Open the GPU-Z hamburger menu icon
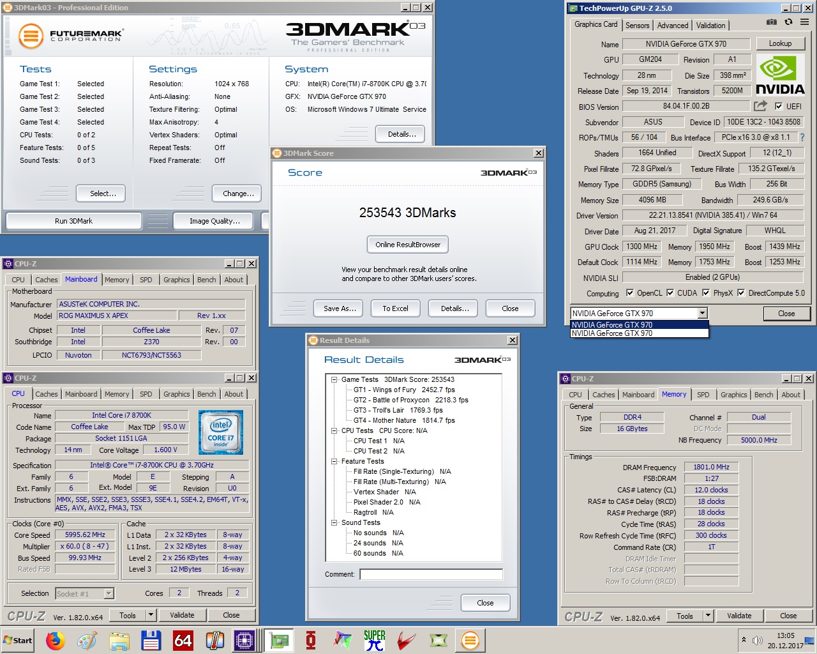817x654 pixels. [804, 22]
